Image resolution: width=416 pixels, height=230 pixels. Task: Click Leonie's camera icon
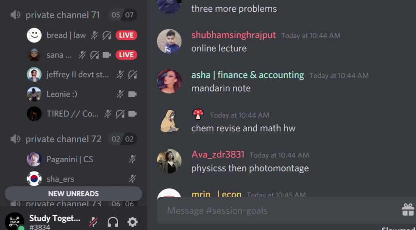click(x=132, y=94)
